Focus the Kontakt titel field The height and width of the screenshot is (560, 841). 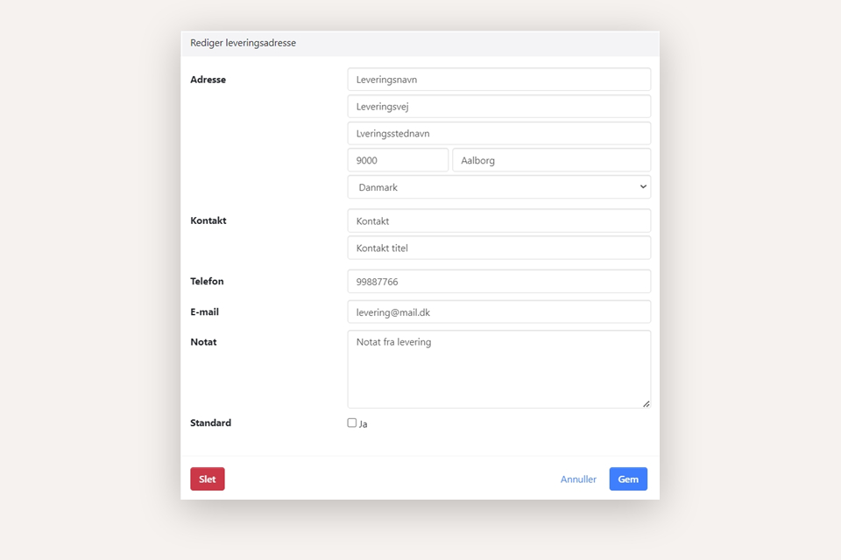tap(498, 248)
